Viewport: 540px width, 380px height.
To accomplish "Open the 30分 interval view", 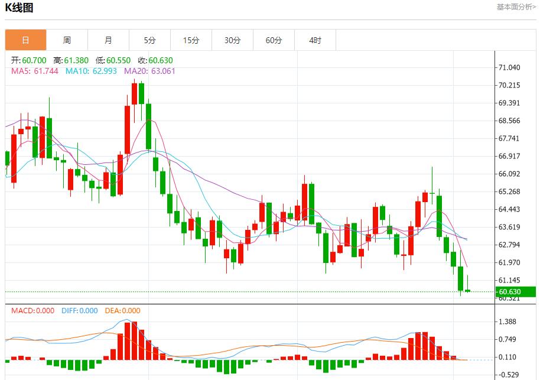I will 232,40.
